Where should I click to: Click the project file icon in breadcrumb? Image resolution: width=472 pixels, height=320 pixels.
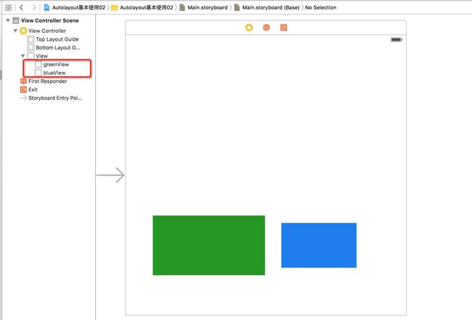46,7
